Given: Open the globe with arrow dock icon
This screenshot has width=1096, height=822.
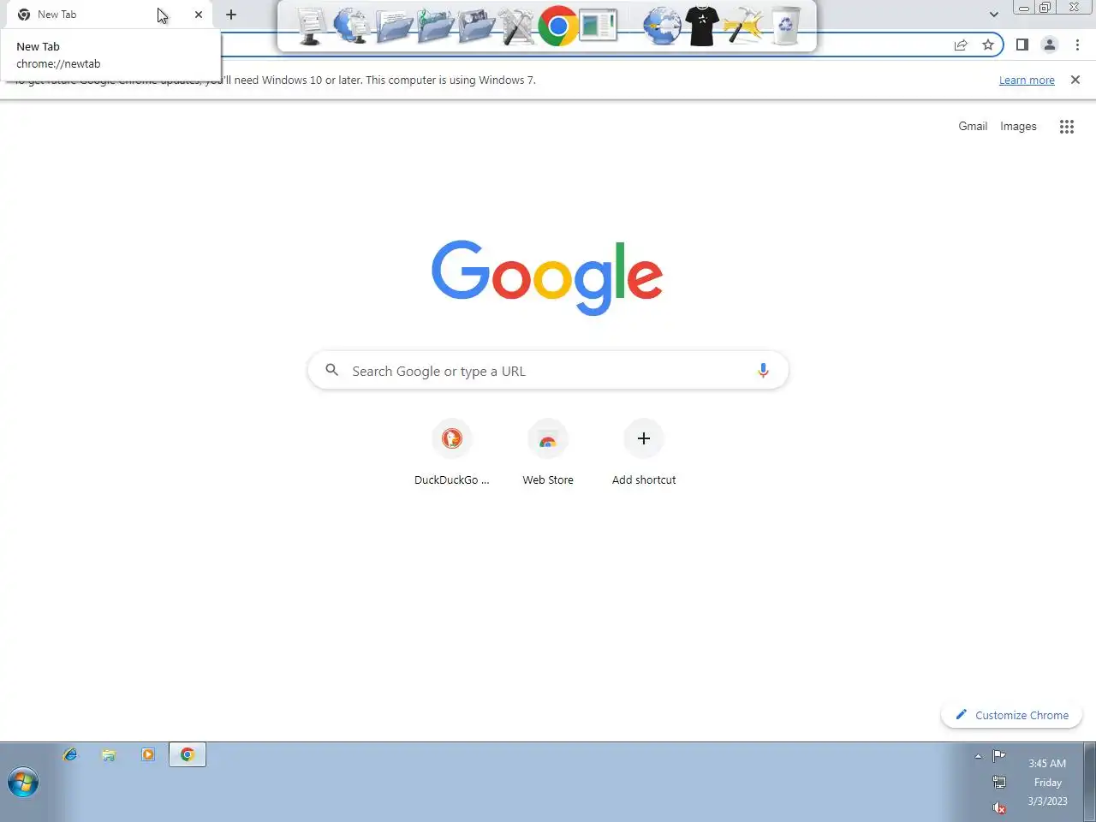Looking at the screenshot, I should [662, 26].
